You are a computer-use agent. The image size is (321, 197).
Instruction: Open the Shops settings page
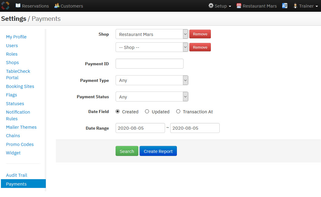click(12, 63)
